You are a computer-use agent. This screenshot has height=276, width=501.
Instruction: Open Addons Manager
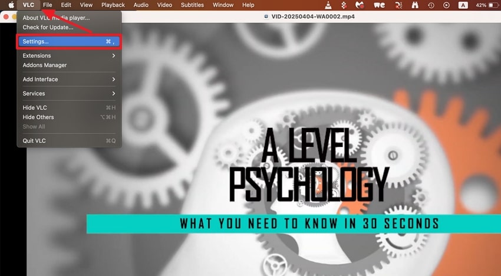coord(69,65)
